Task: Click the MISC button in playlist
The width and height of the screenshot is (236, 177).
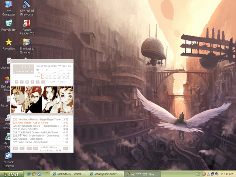Action: point(36,149)
